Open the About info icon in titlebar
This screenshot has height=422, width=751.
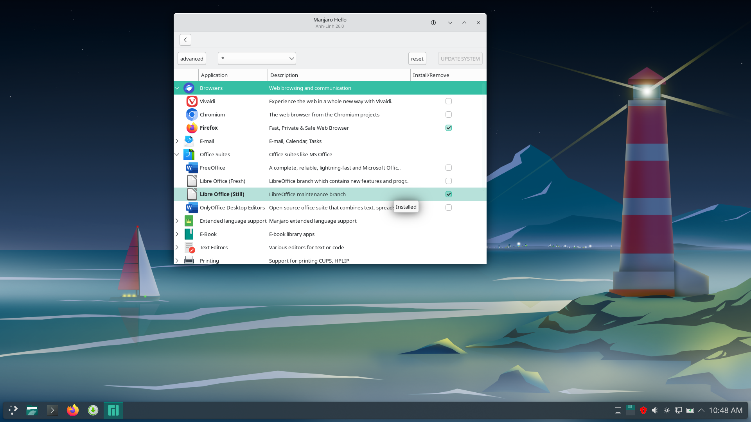(x=433, y=23)
